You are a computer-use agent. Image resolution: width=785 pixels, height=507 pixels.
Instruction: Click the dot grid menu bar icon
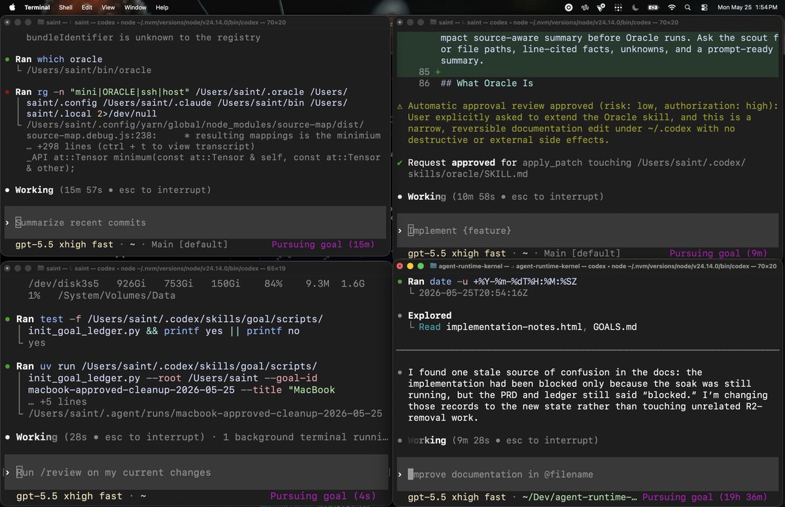point(618,7)
